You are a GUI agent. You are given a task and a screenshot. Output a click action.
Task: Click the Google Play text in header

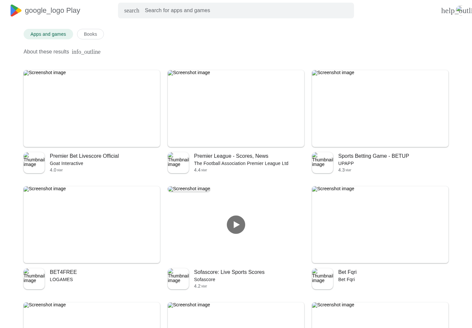coord(52,10)
